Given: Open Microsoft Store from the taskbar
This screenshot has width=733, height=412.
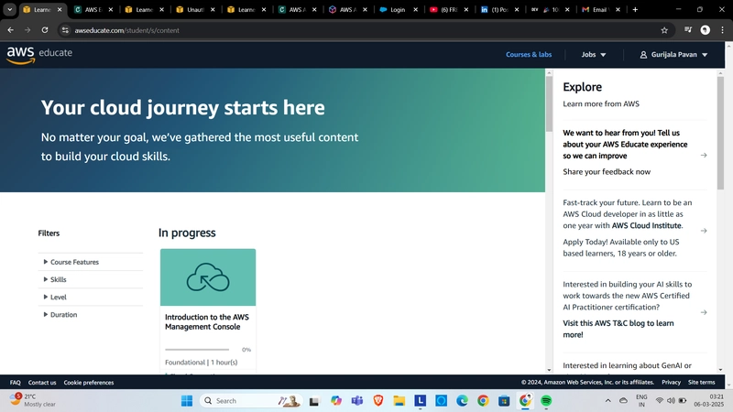Looking at the screenshot, I should click(x=504, y=401).
